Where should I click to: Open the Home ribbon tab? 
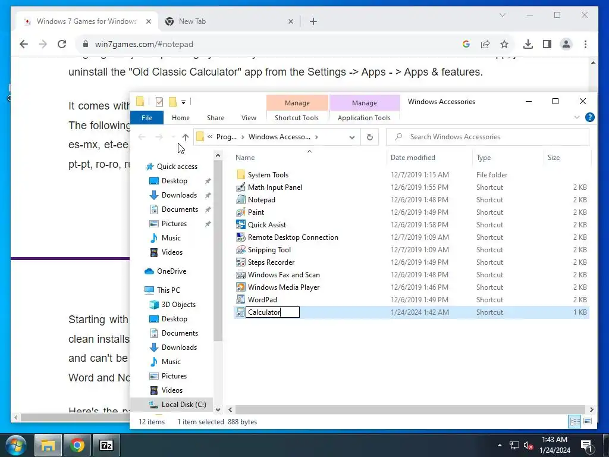(181, 118)
